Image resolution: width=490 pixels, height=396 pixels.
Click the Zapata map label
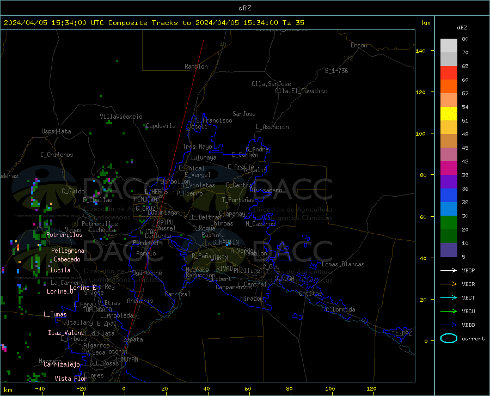point(133,339)
